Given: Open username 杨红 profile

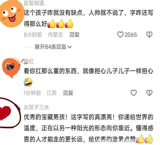Looking at the screenshot, I should coord(29,61).
